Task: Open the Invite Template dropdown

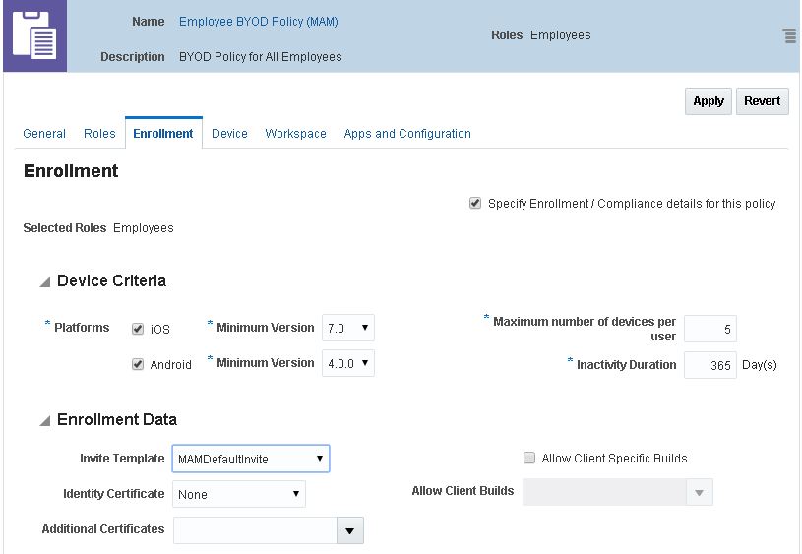Action: [251, 459]
